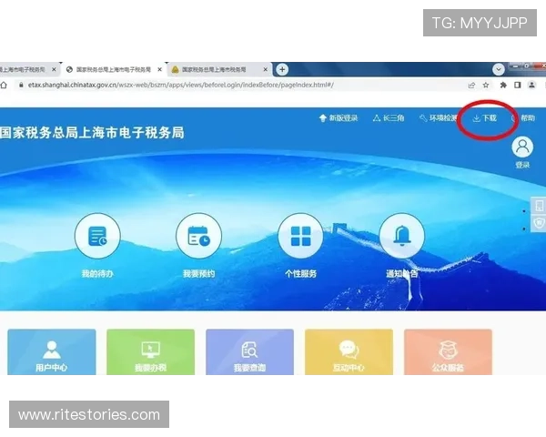Open the 公众服务 tile

click(x=448, y=352)
